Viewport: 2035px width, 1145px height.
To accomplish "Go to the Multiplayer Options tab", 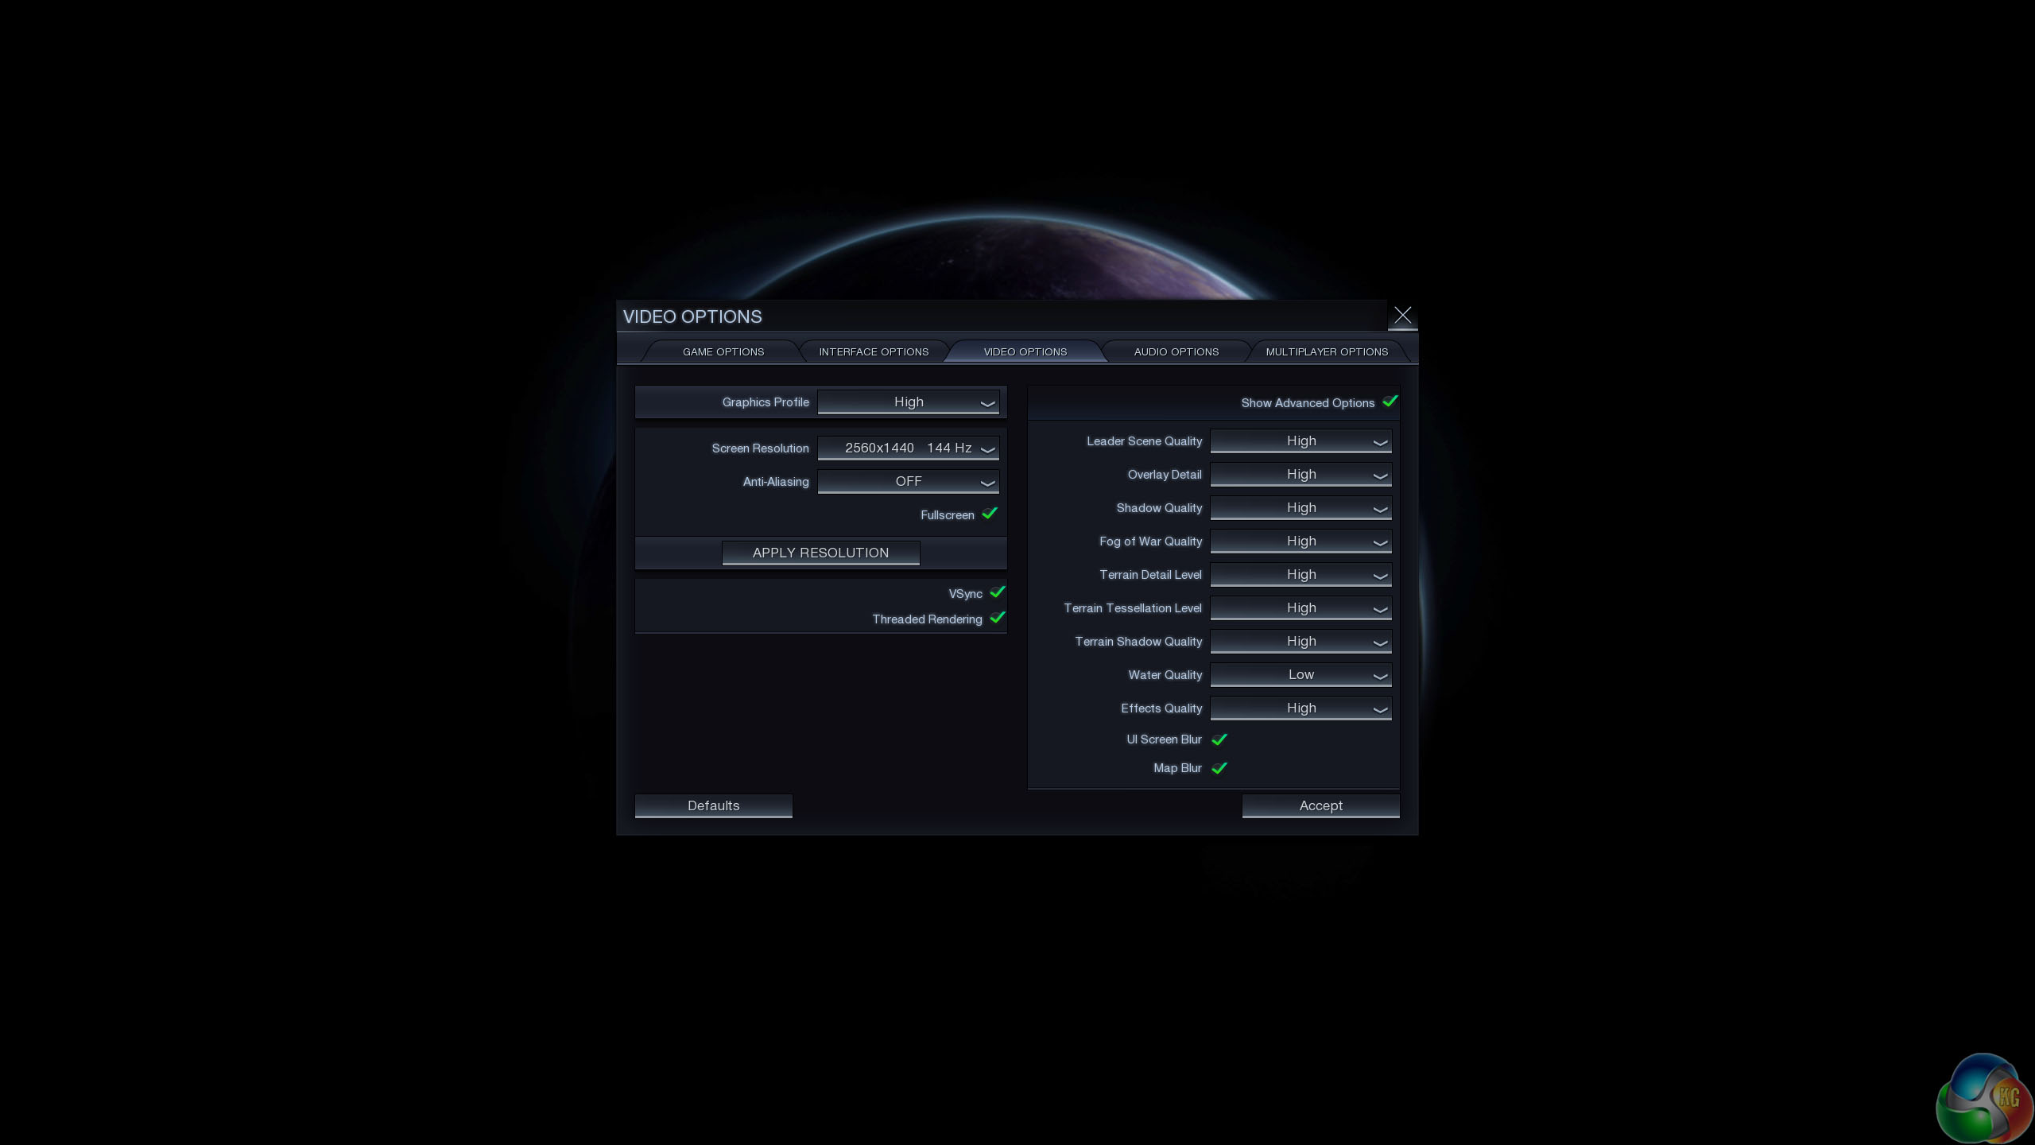I will 1326,351.
